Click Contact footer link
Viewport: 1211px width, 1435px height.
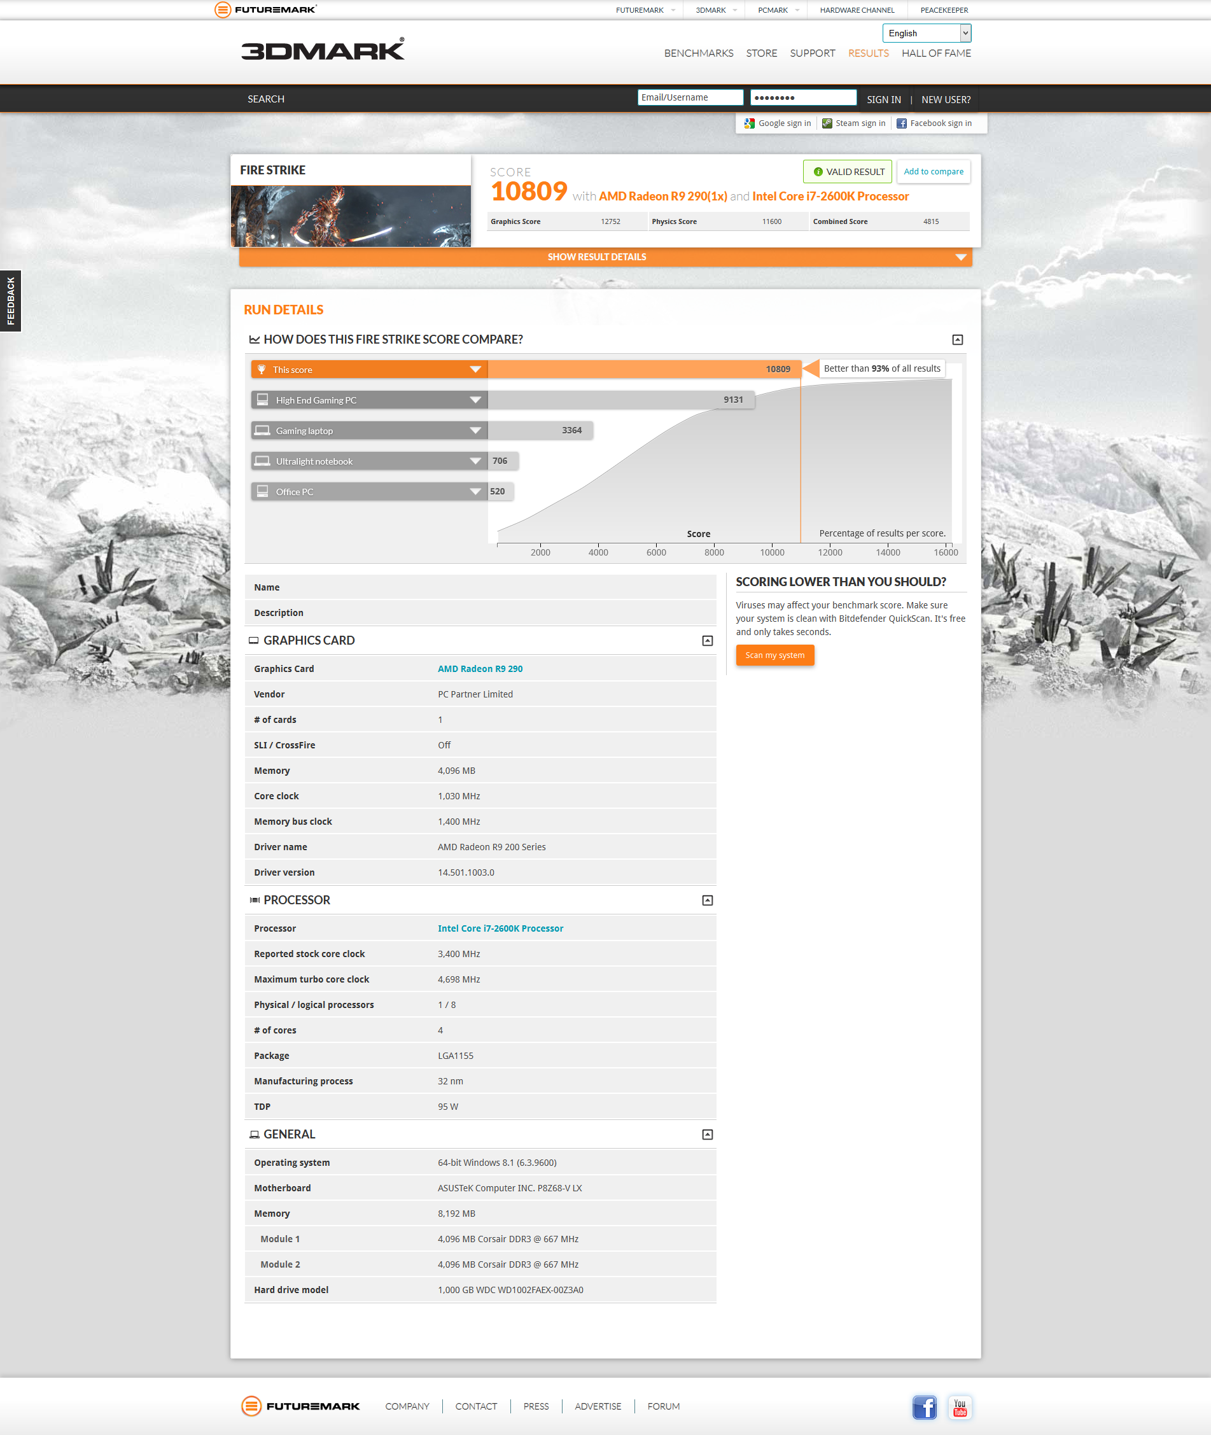coord(476,1406)
